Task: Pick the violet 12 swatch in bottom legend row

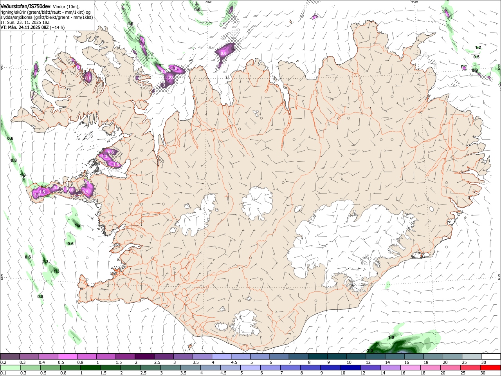Action: tap(370, 367)
